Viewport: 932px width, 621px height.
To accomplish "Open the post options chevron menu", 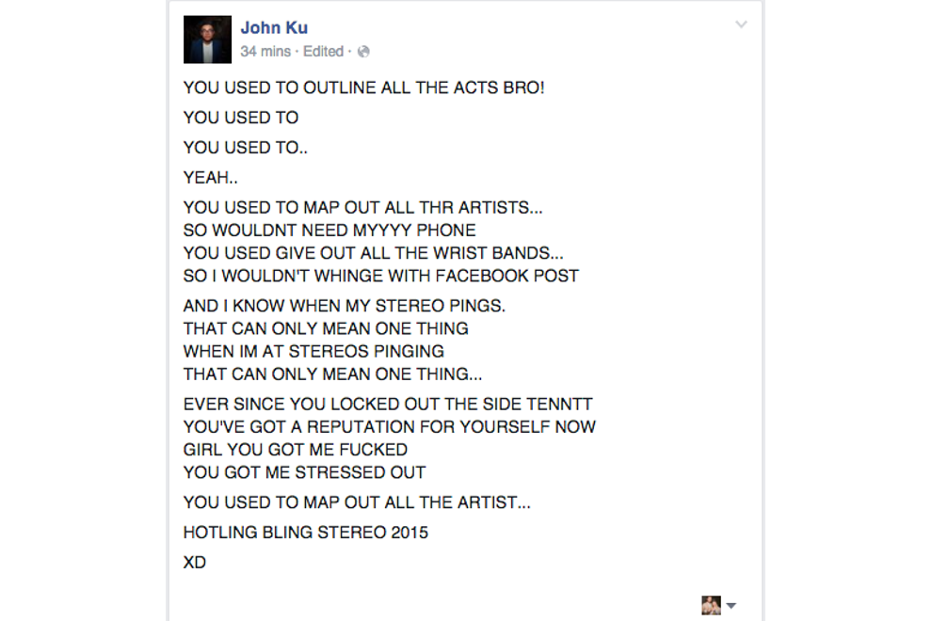I will click(x=741, y=25).
